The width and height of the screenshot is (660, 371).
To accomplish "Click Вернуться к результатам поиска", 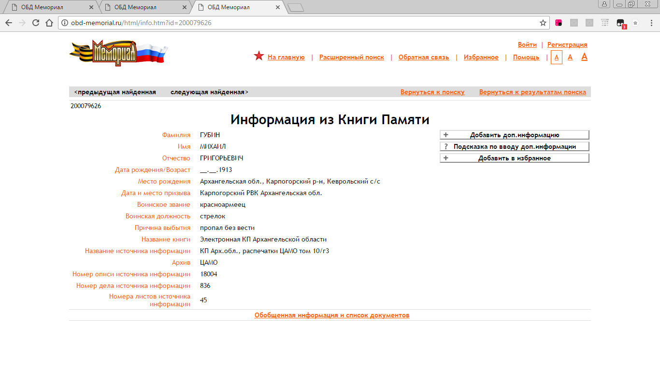I will click(x=532, y=92).
